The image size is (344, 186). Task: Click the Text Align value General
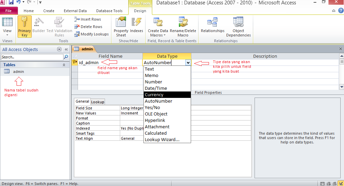[128, 138]
